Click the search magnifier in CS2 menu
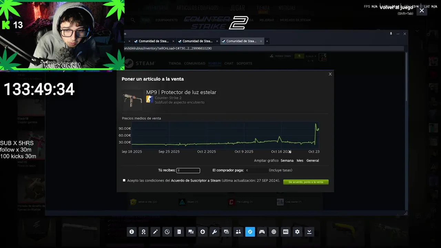 coord(133,20)
